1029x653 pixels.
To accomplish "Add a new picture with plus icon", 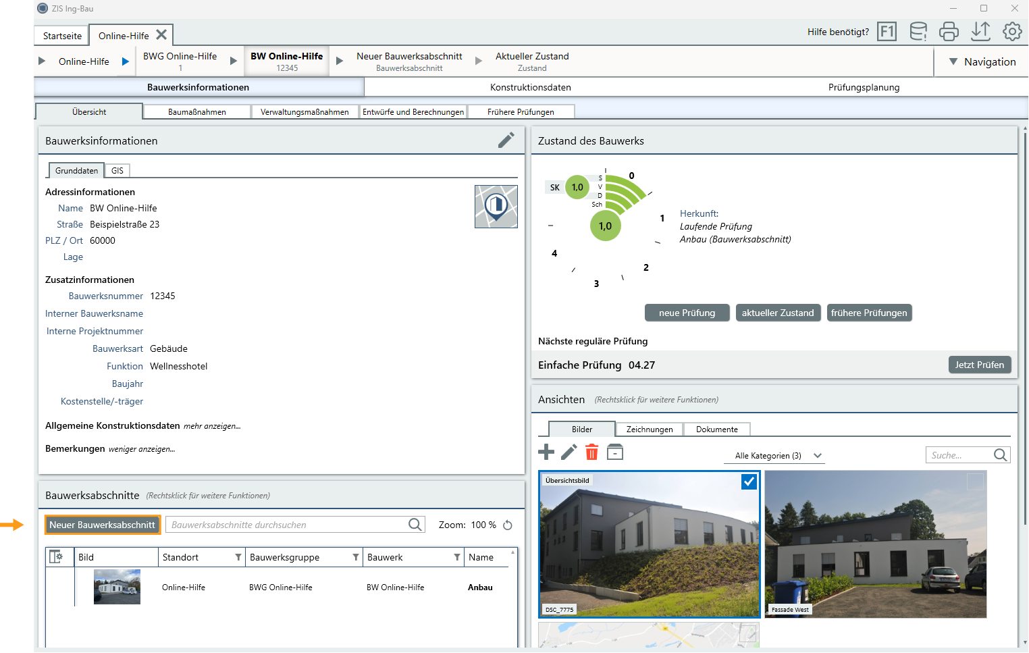I will pos(546,452).
